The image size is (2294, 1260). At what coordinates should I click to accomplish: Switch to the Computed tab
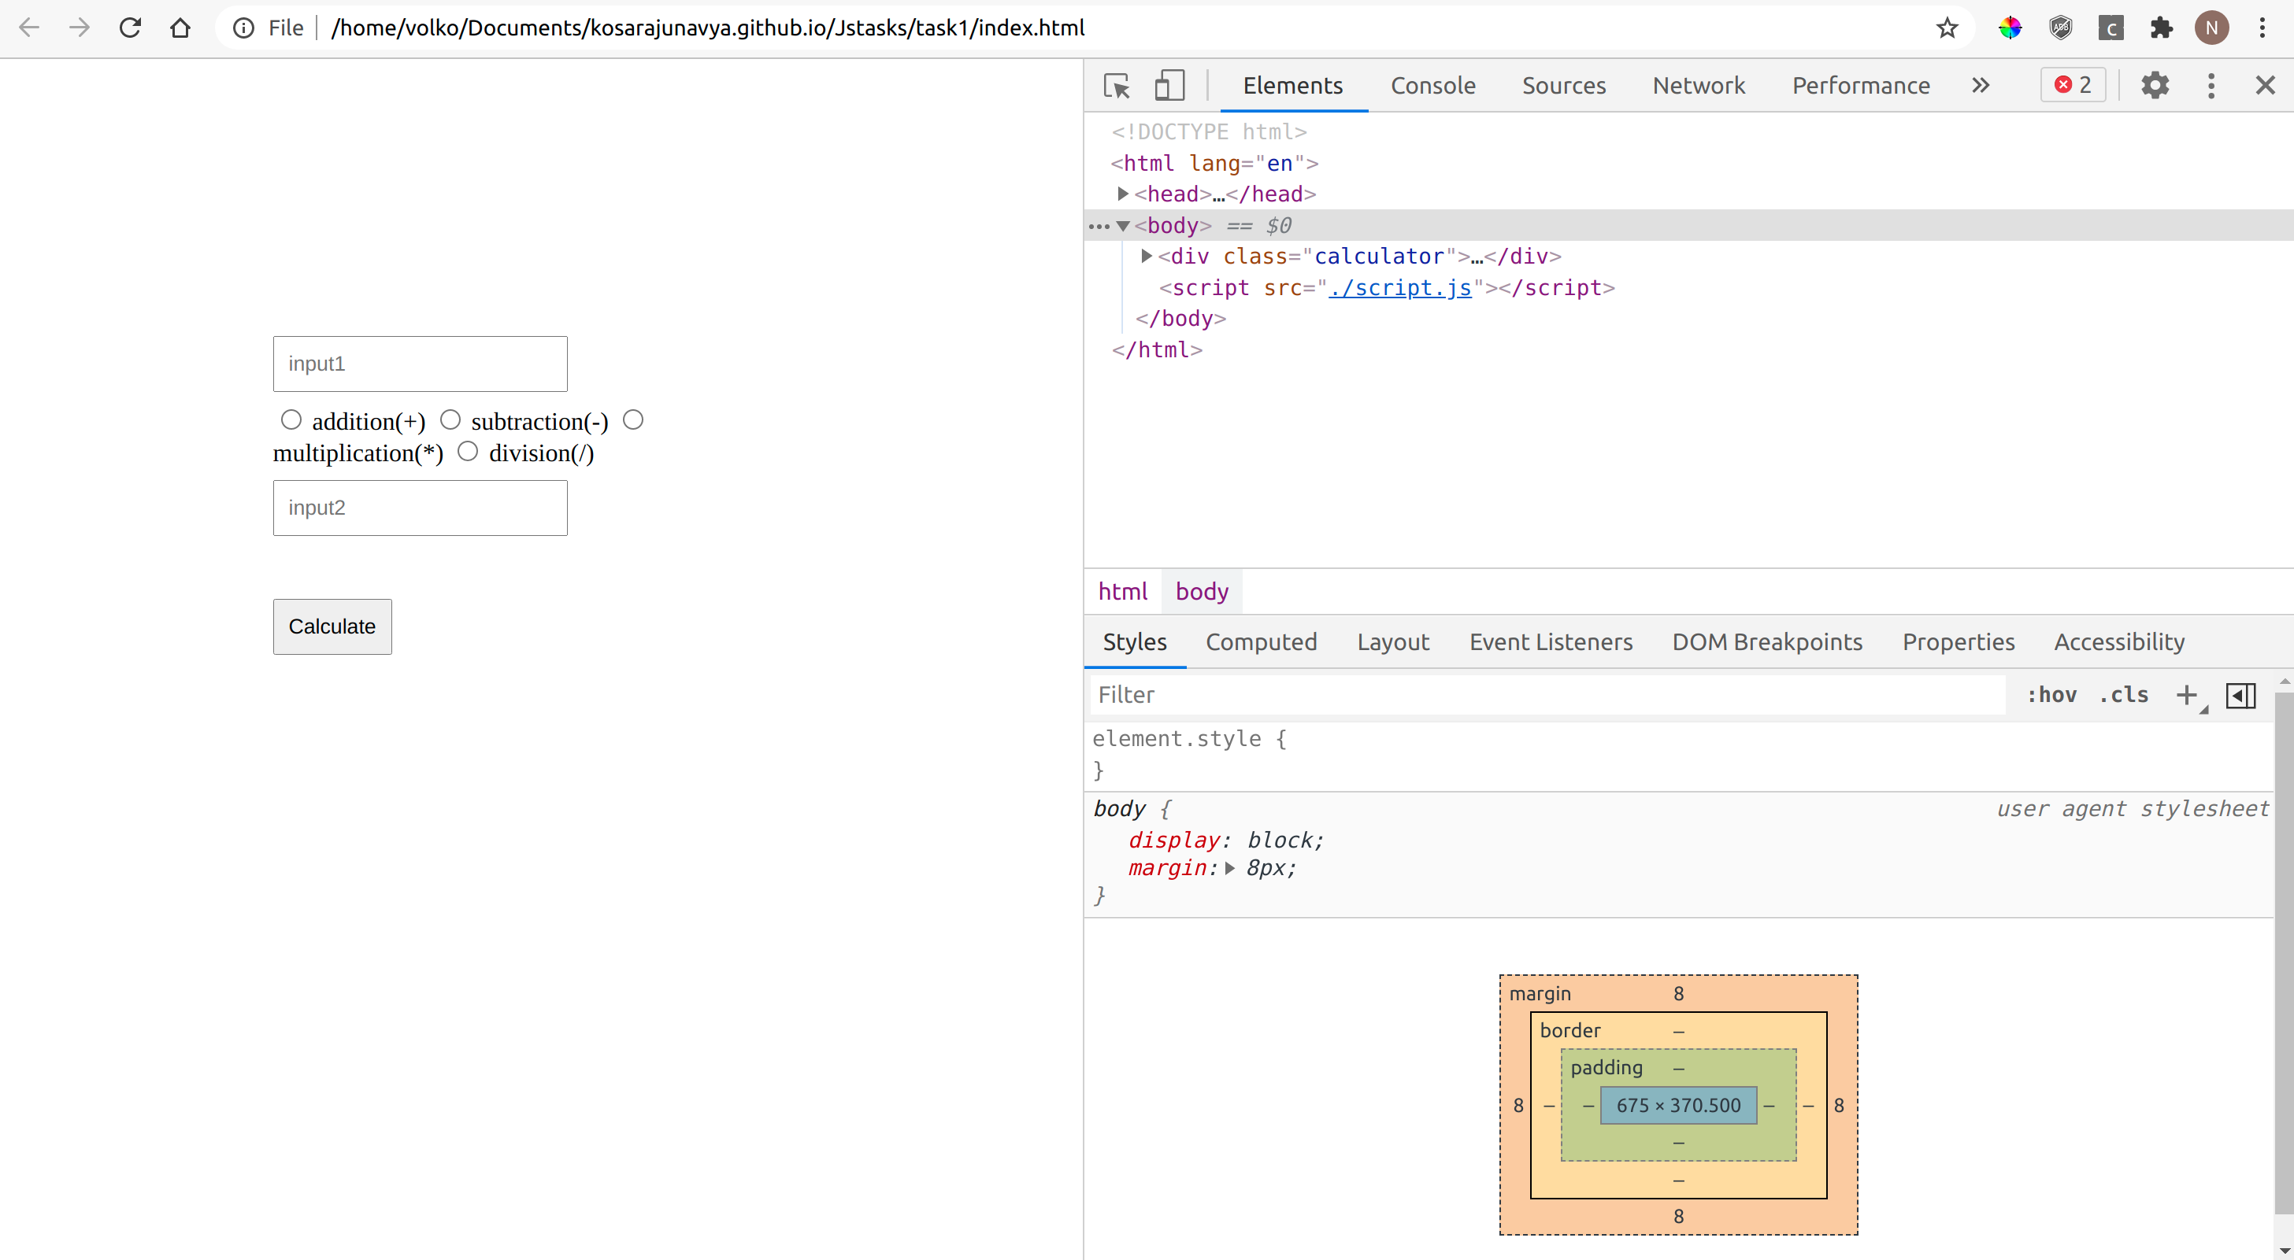pyautogui.click(x=1261, y=641)
